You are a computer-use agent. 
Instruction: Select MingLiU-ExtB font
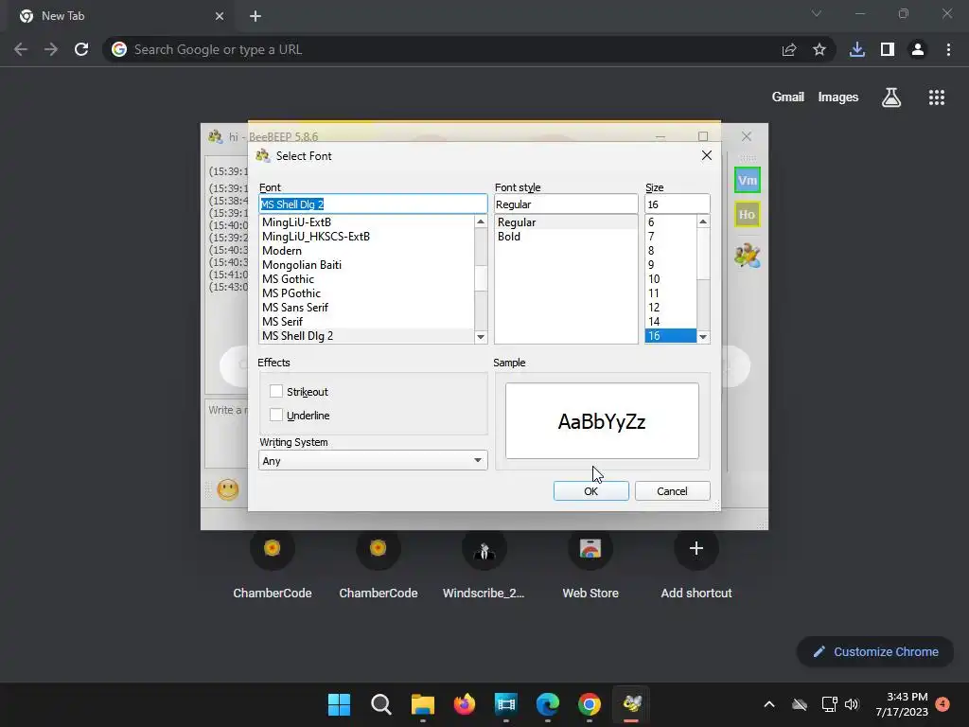[367, 222]
